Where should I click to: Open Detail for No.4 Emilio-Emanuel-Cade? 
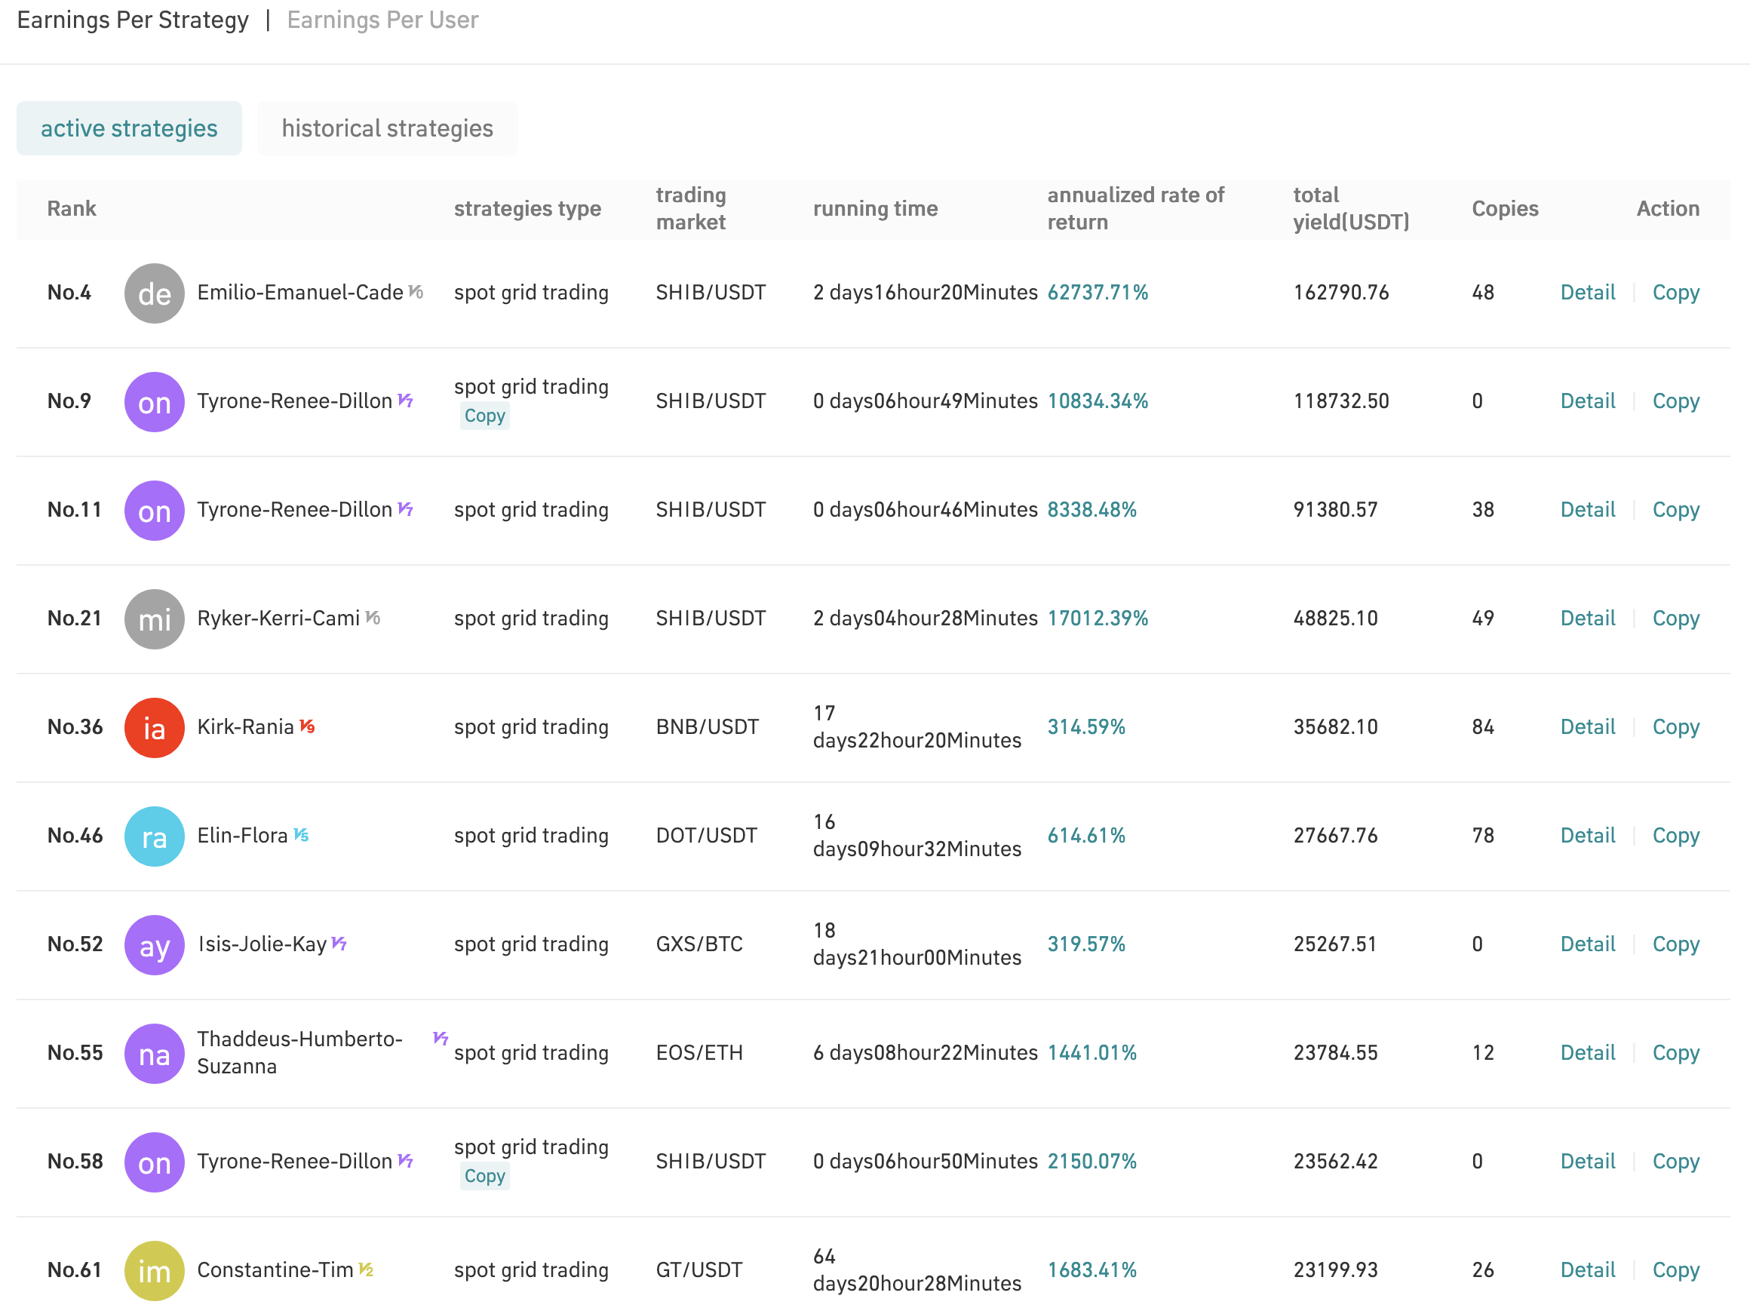(x=1587, y=293)
